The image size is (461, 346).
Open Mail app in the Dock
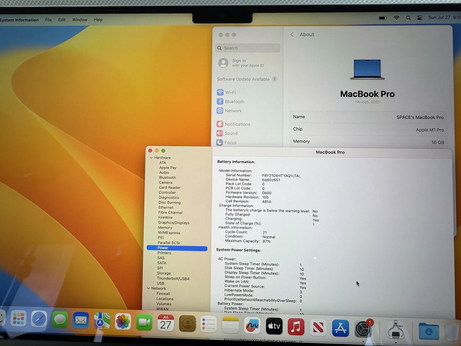pos(81,320)
